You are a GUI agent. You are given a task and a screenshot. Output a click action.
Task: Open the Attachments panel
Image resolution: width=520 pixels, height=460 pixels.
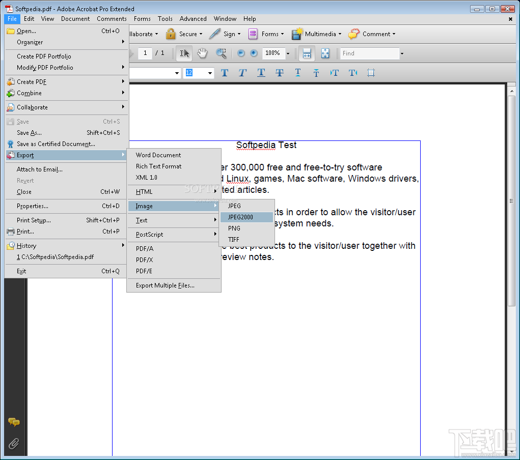pos(14,442)
